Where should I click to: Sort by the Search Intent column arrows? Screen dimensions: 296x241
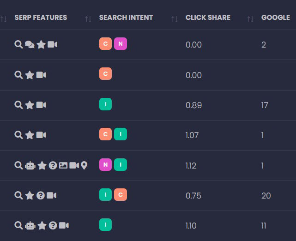(x=88, y=19)
